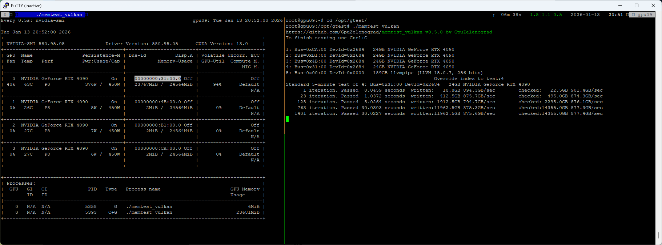The height and width of the screenshot is (245, 662).
Task: Click the uptime up-arrow in status bar
Action: pos(493,15)
